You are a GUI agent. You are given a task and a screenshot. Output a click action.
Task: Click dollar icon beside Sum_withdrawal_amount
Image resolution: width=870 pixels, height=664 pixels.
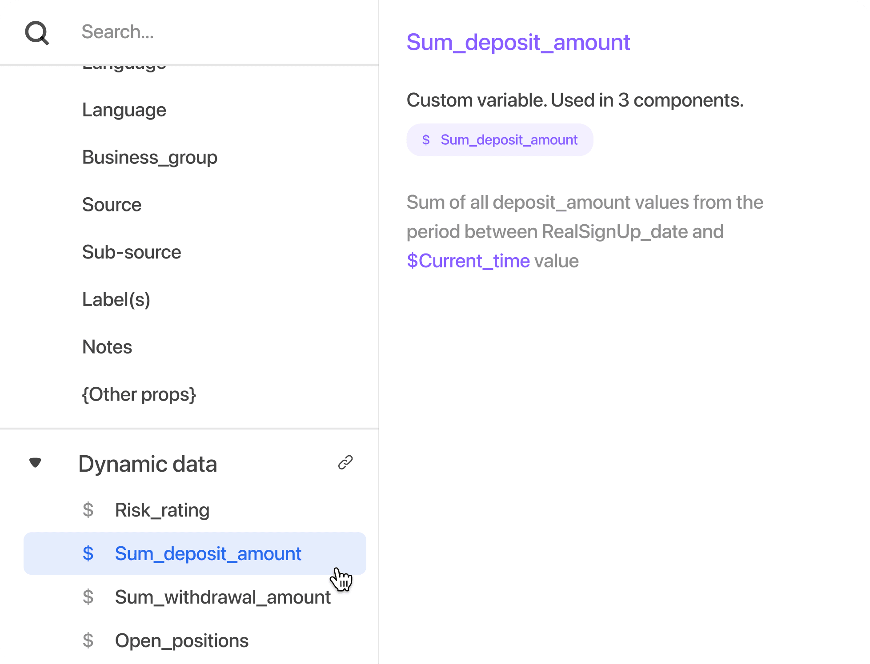88,597
